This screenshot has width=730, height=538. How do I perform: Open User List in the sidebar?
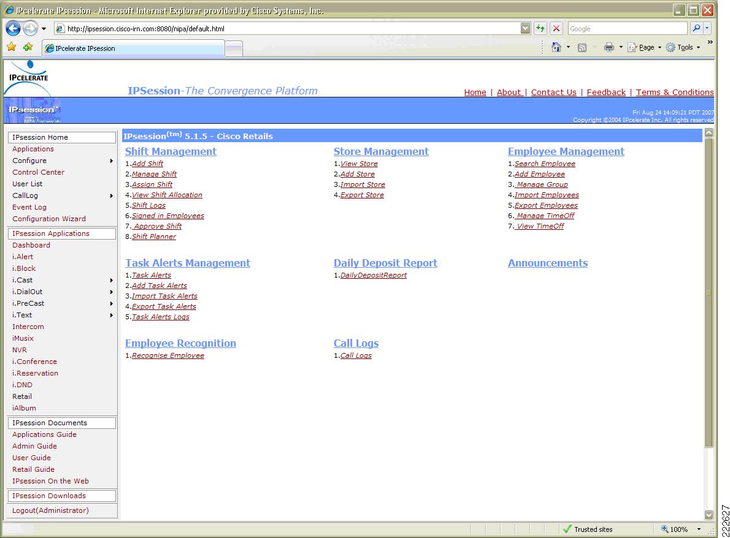point(27,184)
